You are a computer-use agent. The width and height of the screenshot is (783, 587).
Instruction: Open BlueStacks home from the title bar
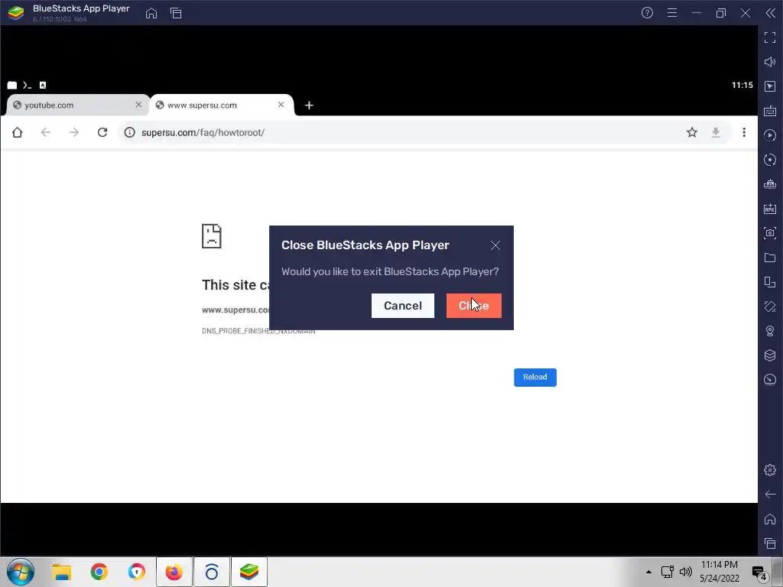click(151, 14)
